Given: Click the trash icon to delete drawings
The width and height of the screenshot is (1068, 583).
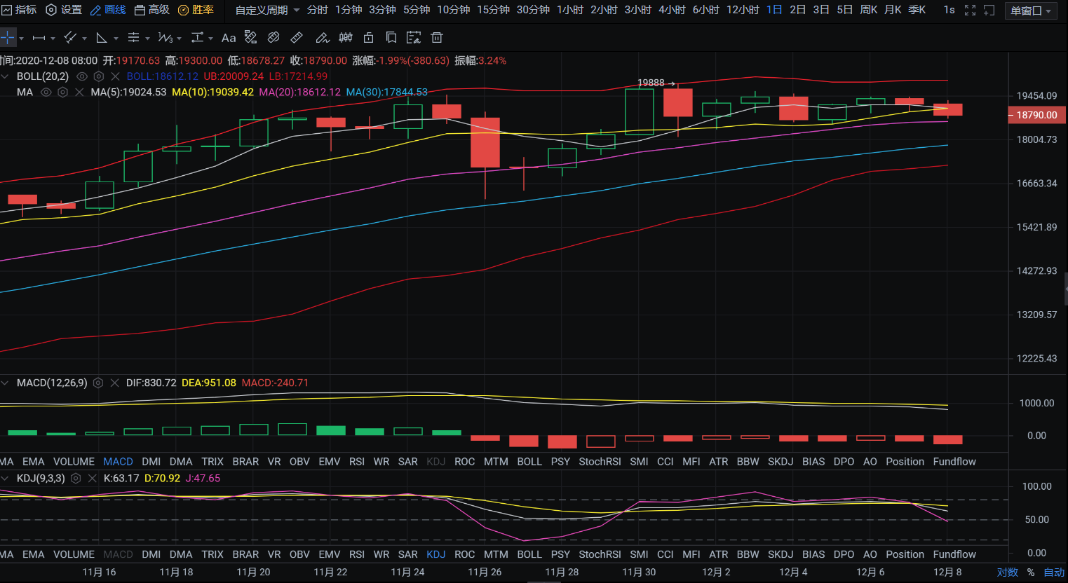Looking at the screenshot, I should [437, 38].
